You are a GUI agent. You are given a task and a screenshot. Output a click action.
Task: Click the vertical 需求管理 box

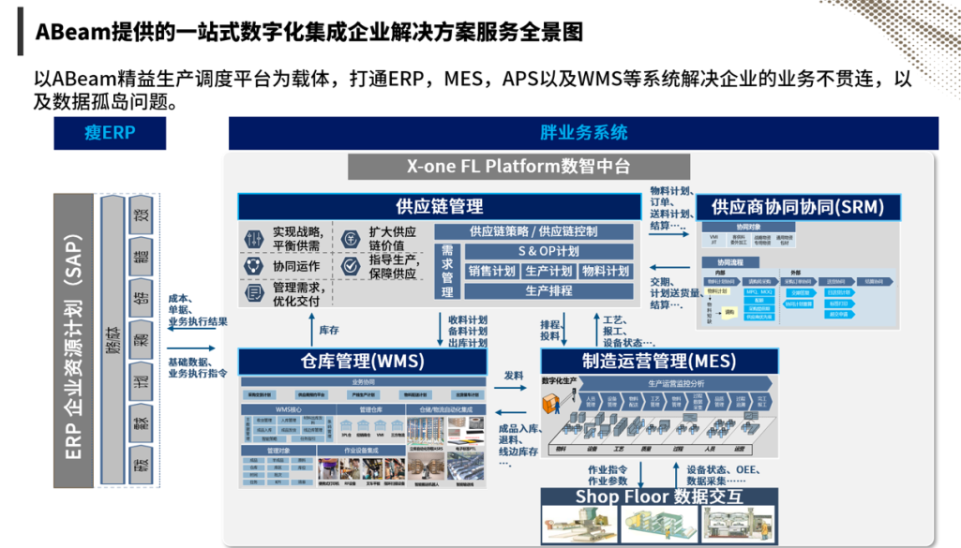447,272
